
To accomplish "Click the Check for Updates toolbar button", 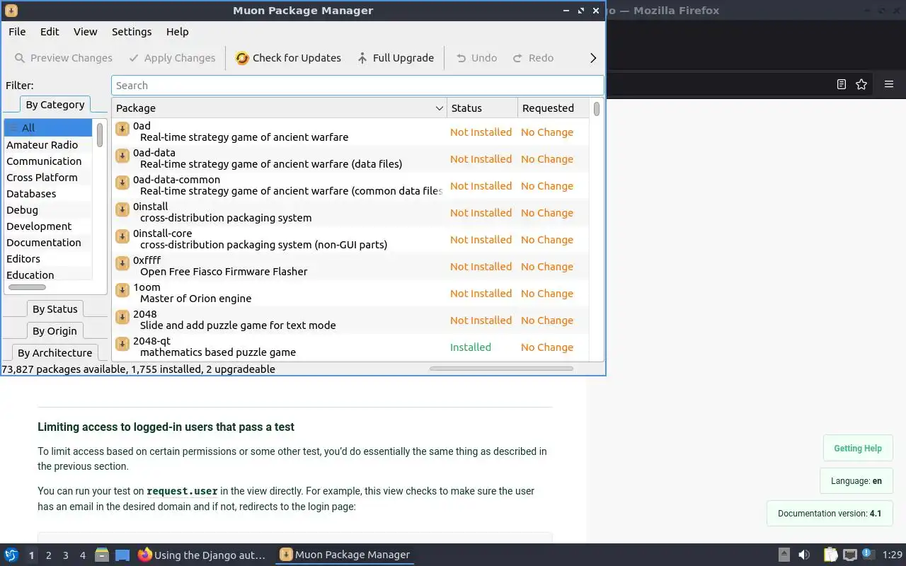I will click(288, 58).
